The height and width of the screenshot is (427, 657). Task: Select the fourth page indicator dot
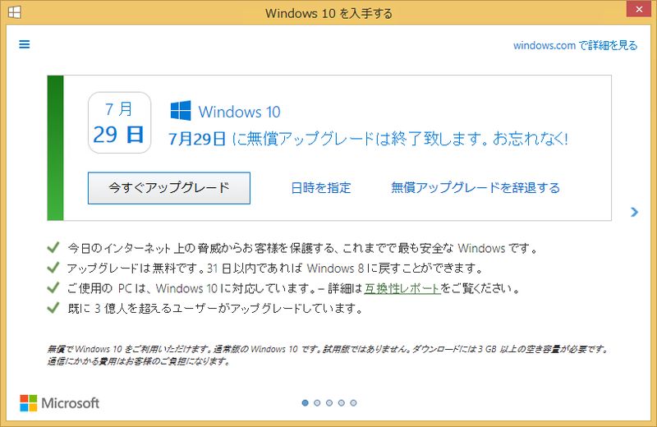[x=342, y=402]
